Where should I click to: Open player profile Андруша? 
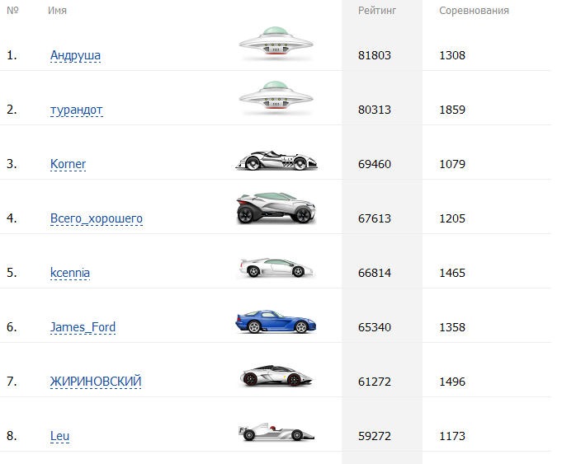coord(75,55)
